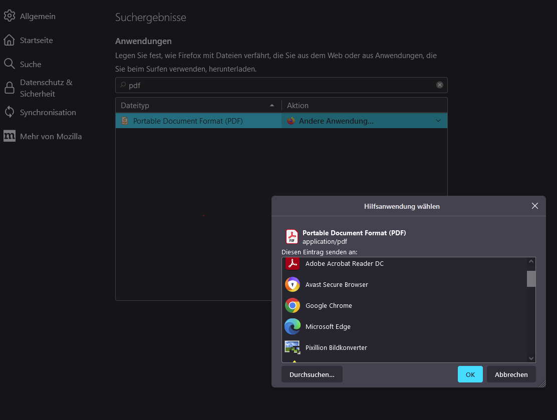
Task: Go to Synchronisation settings
Action: (48, 112)
